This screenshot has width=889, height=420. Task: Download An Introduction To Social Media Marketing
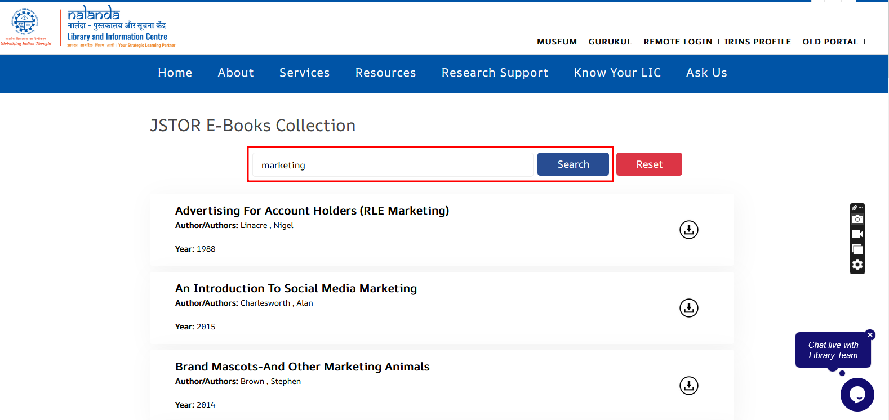[x=688, y=308]
